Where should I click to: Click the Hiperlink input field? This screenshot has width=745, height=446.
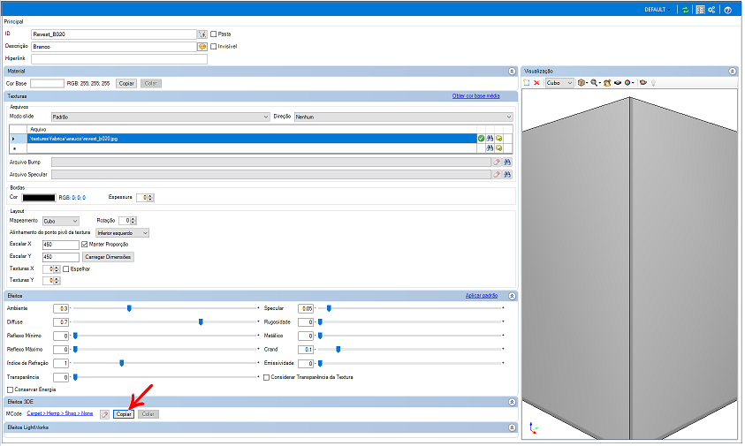coord(118,59)
